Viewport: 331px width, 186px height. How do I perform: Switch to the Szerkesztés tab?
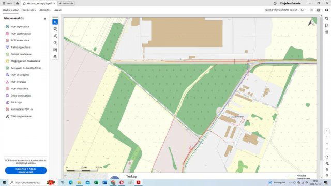point(29,10)
